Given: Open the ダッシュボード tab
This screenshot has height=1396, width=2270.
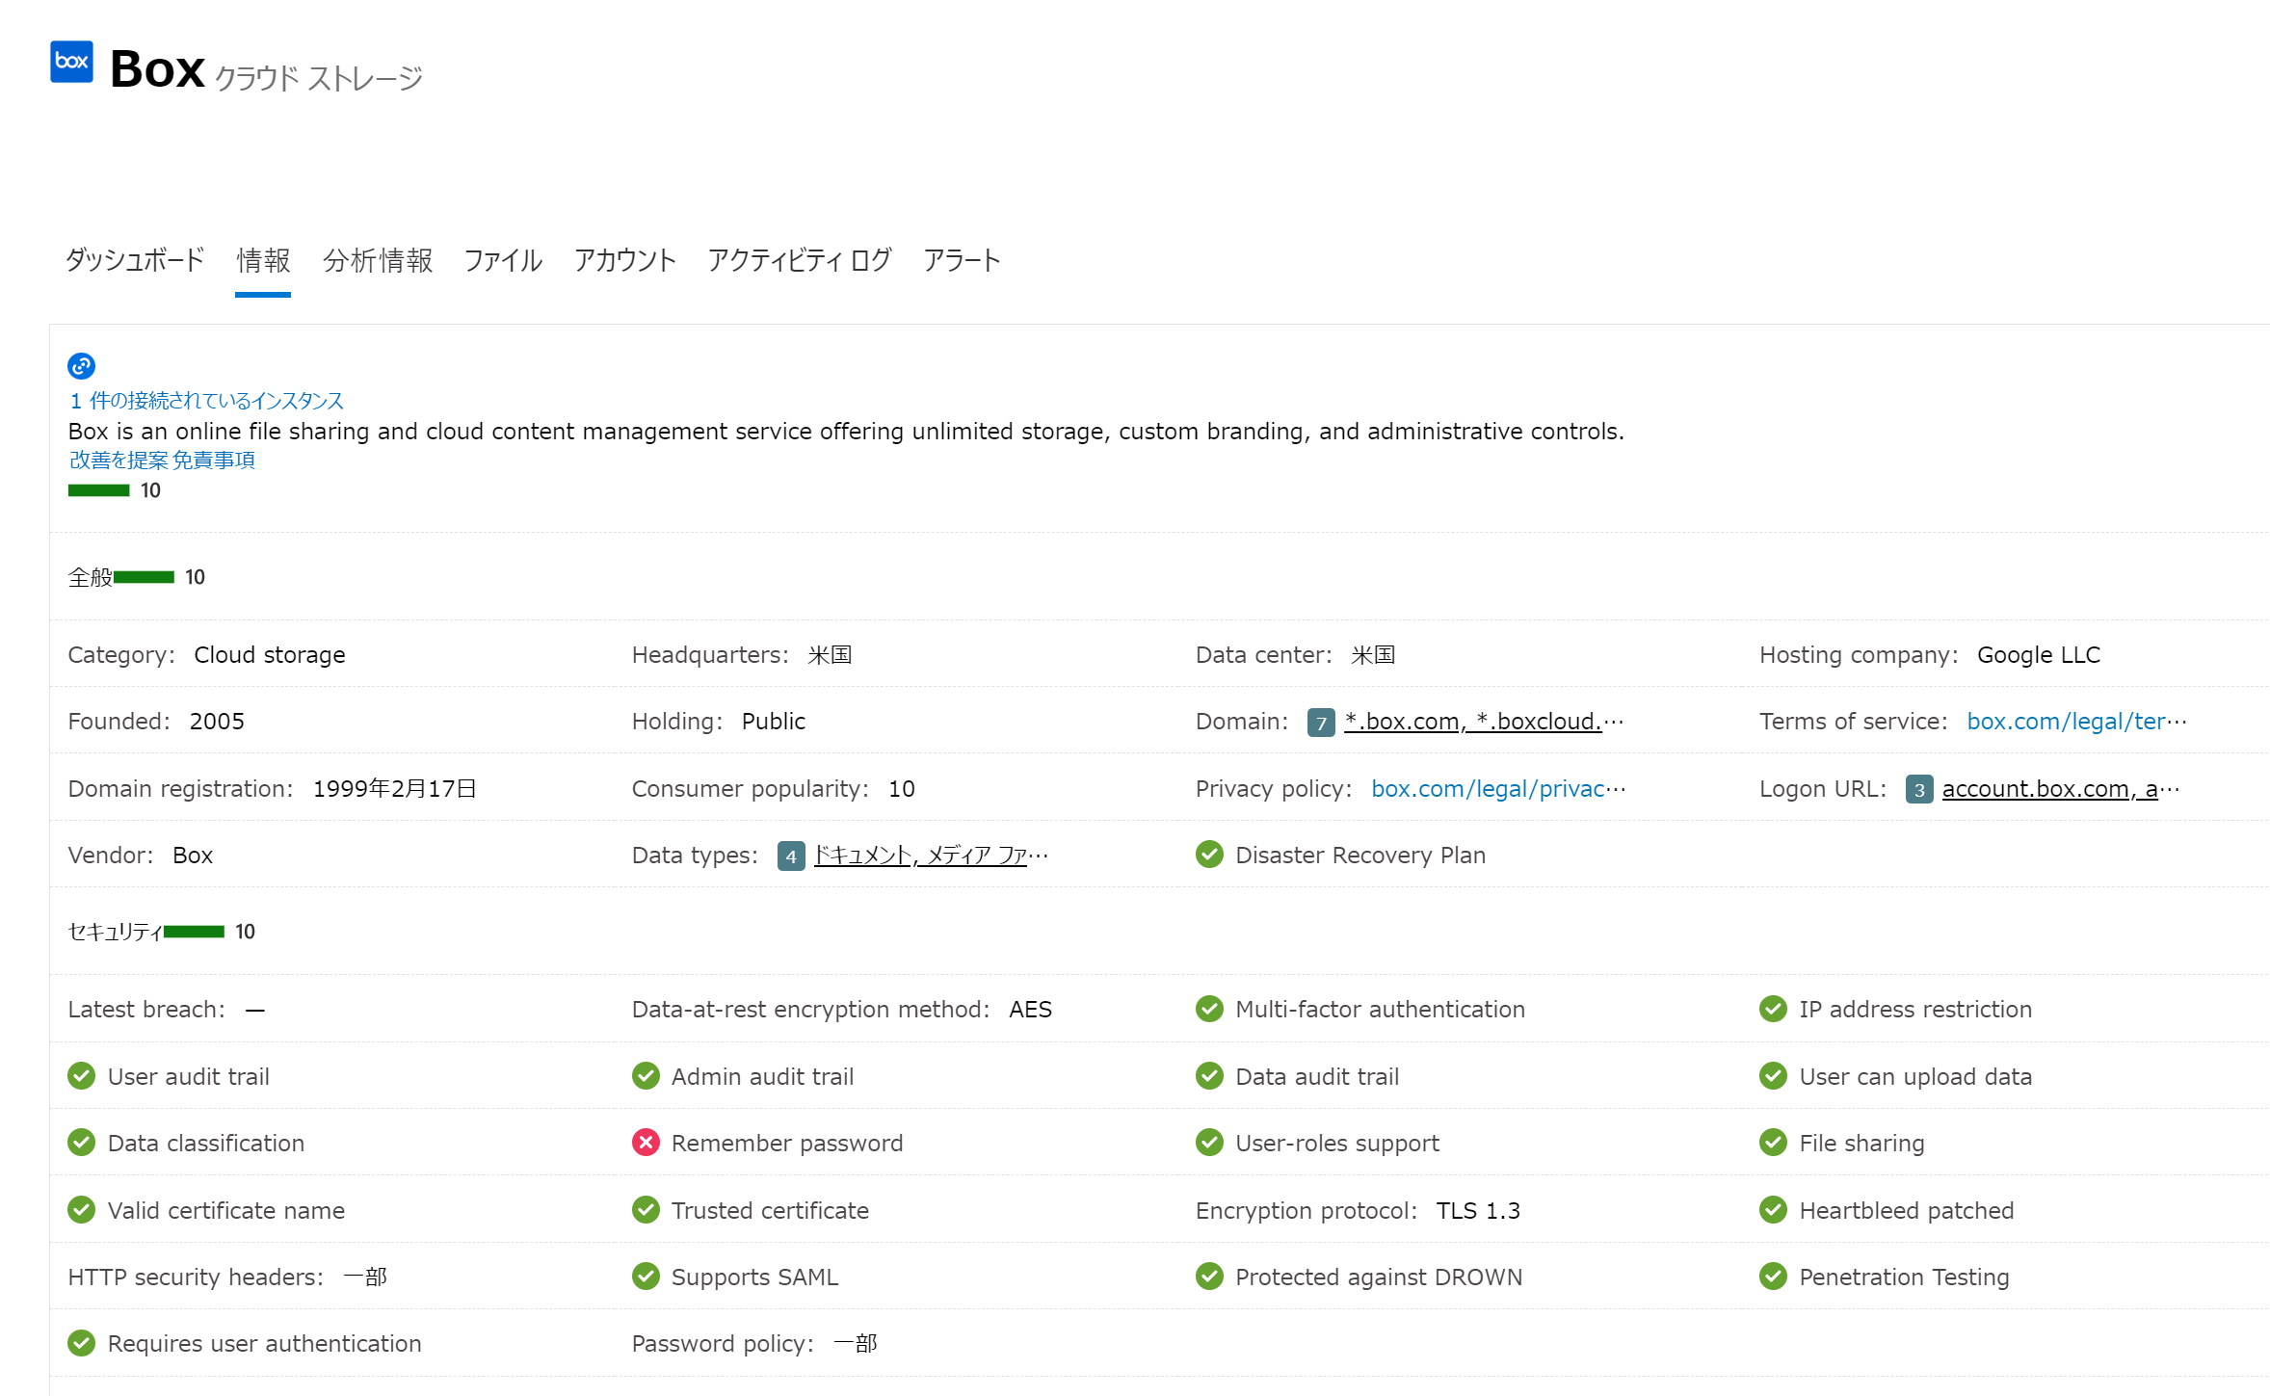Looking at the screenshot, I should (134, 260).
